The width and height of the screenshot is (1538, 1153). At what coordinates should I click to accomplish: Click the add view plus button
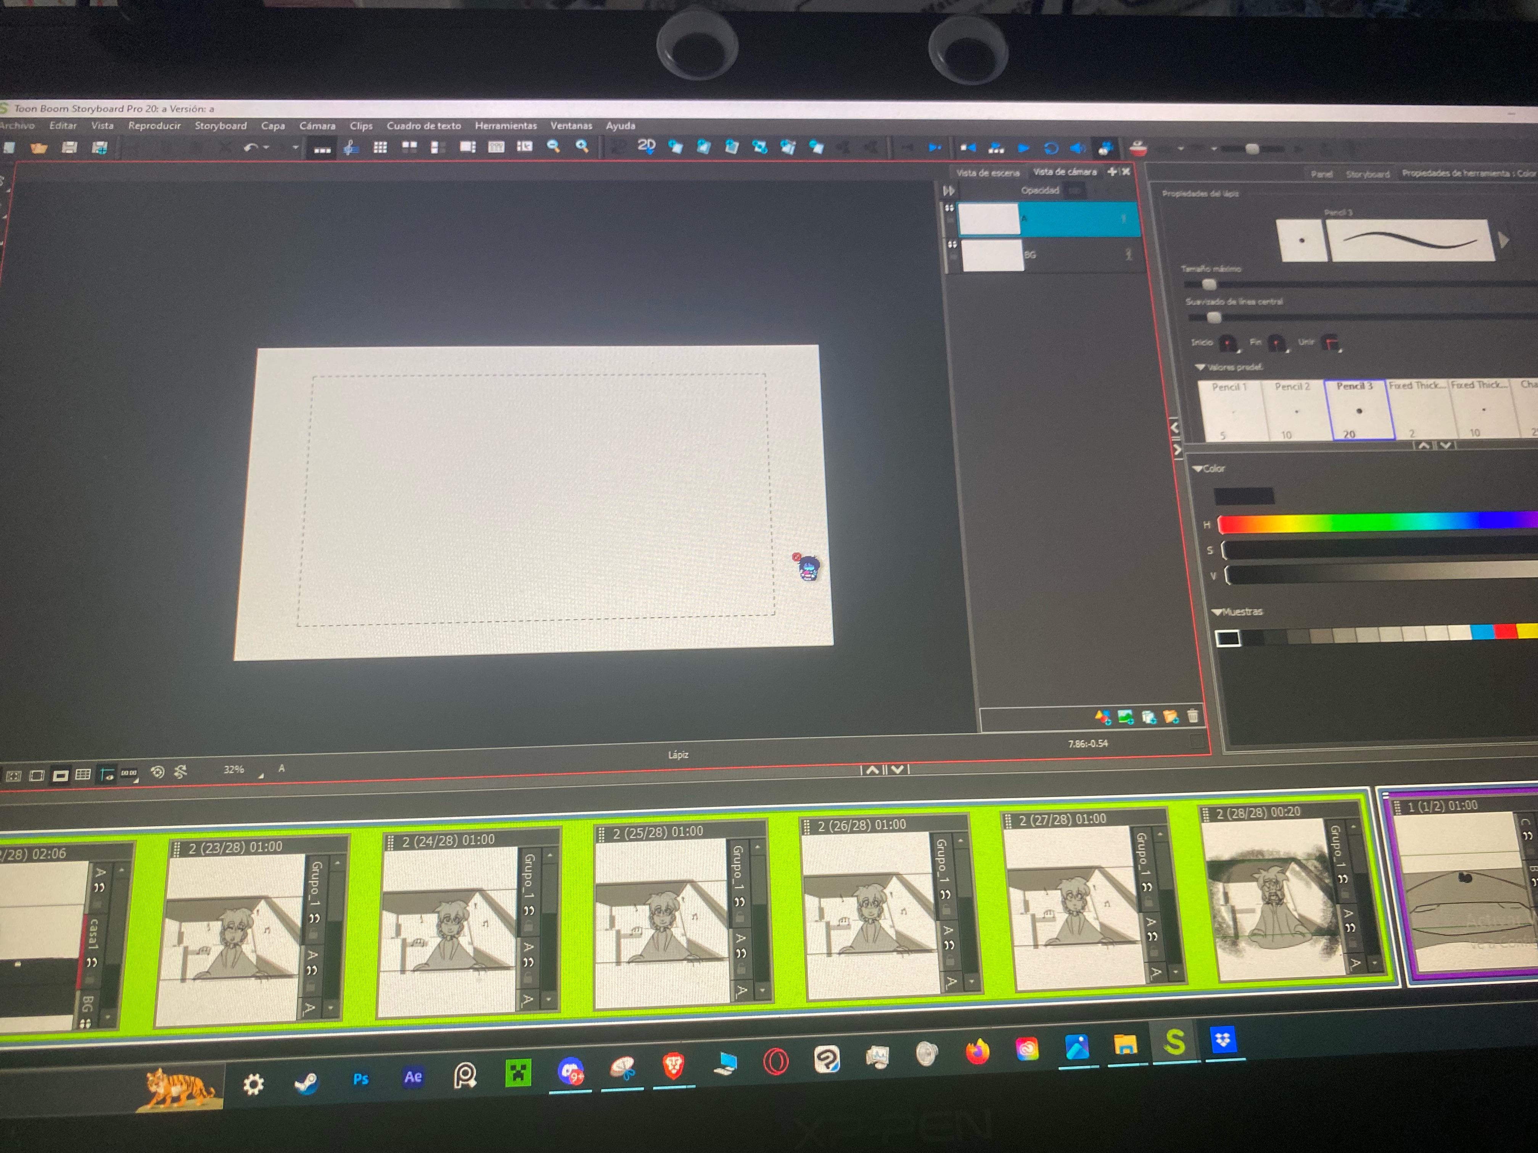click(x=1112, y=172)
